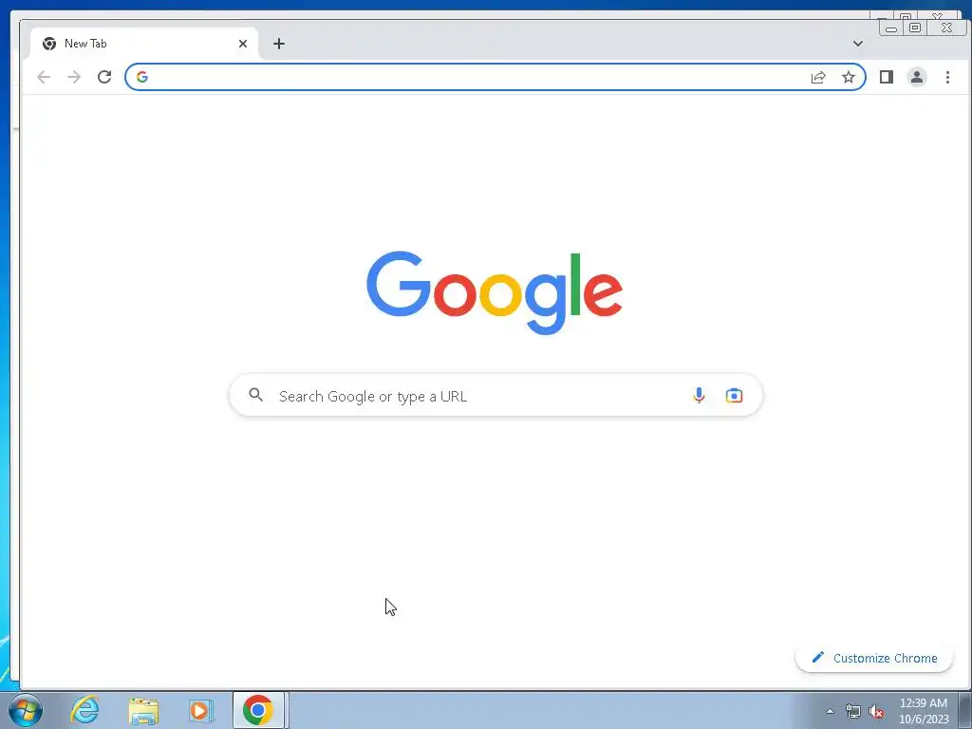Open the Windows Start menu

tap(26, 710)
